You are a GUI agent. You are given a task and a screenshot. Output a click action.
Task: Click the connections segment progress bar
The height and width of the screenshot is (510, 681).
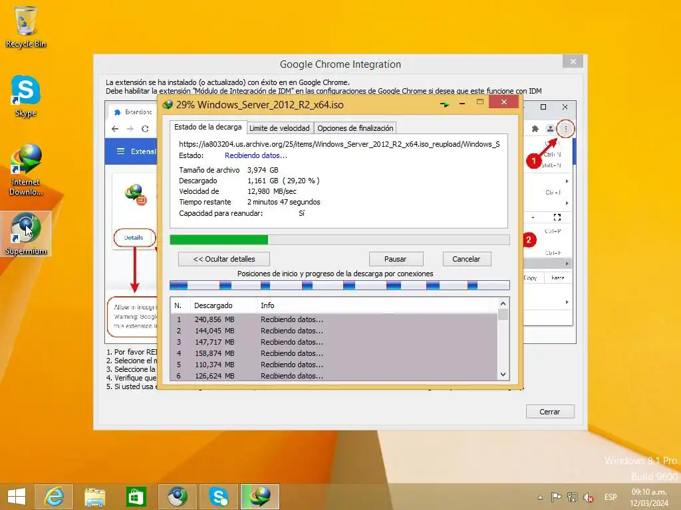339,285
